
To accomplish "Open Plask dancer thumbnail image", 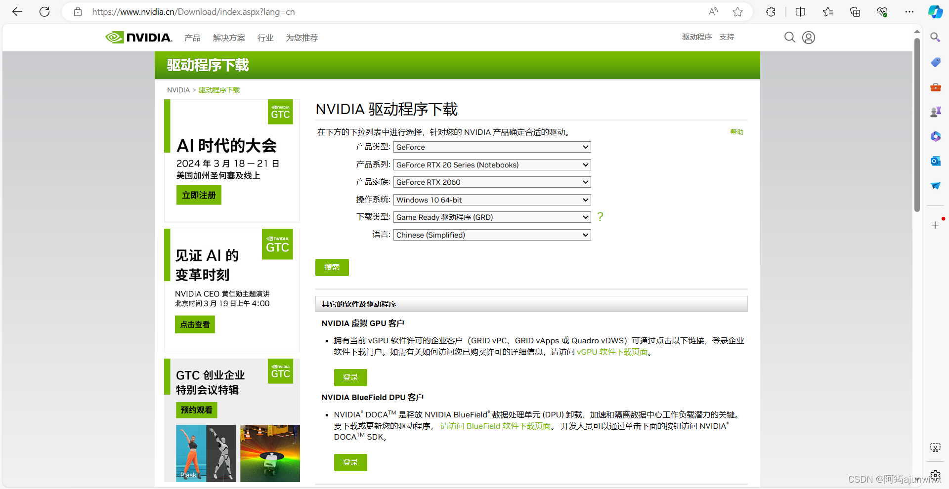I will pyautogui.click(x=206, y=453).
